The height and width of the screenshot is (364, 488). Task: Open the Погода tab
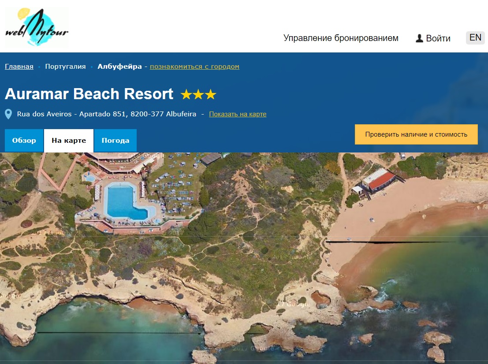[115, 140]
